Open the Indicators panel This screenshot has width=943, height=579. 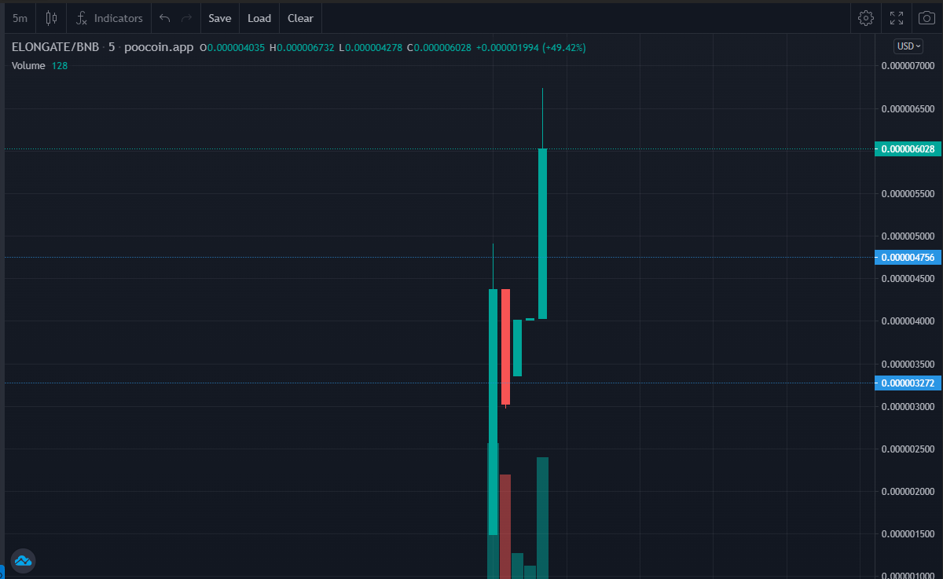pos(109,18)
